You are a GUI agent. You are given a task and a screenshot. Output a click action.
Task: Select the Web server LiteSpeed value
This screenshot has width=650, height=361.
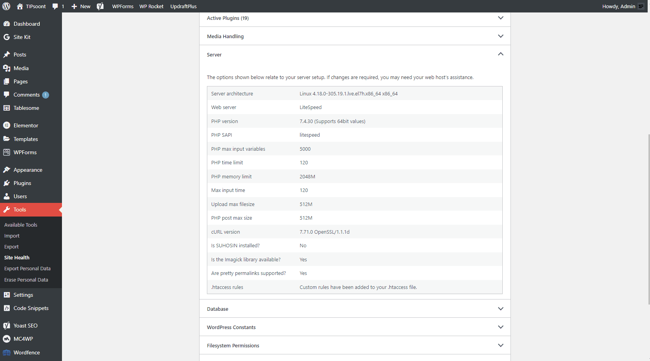click(x=311, y=107)
